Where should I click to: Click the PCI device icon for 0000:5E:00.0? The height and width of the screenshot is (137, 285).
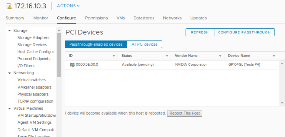[x=72, y=65]
